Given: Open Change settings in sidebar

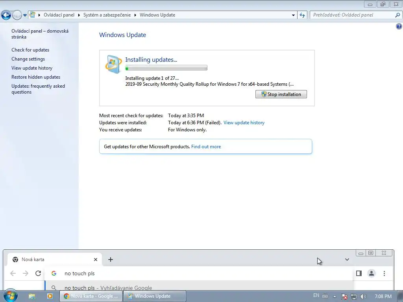Looking at the screenshot, I should [28, 59].
